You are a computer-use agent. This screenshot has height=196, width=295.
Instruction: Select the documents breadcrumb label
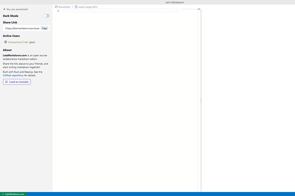[x=65, y=7]
